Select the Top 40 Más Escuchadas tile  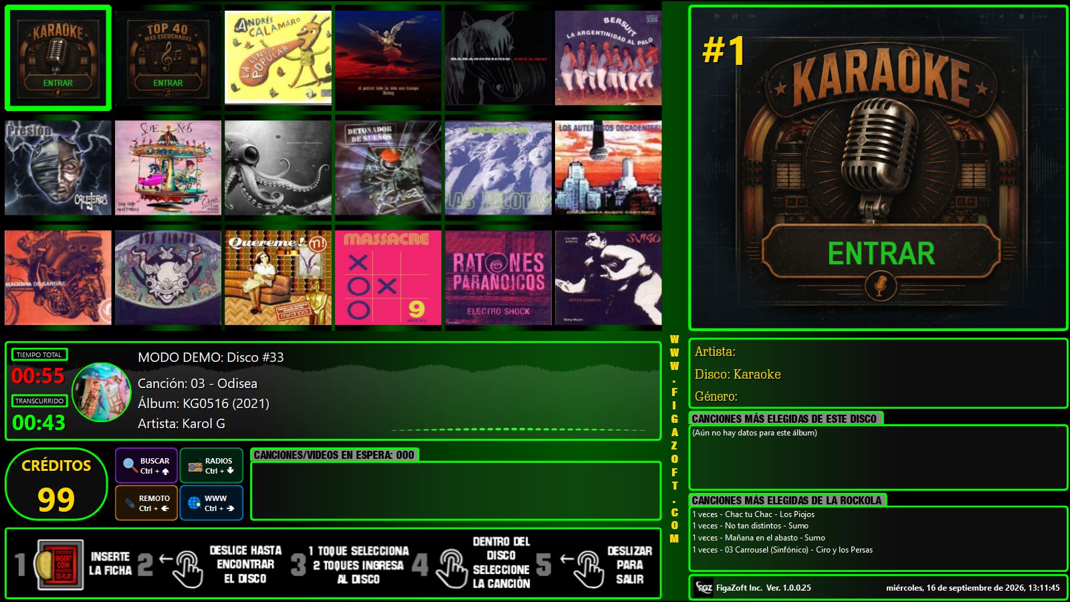tap(168, 58)
